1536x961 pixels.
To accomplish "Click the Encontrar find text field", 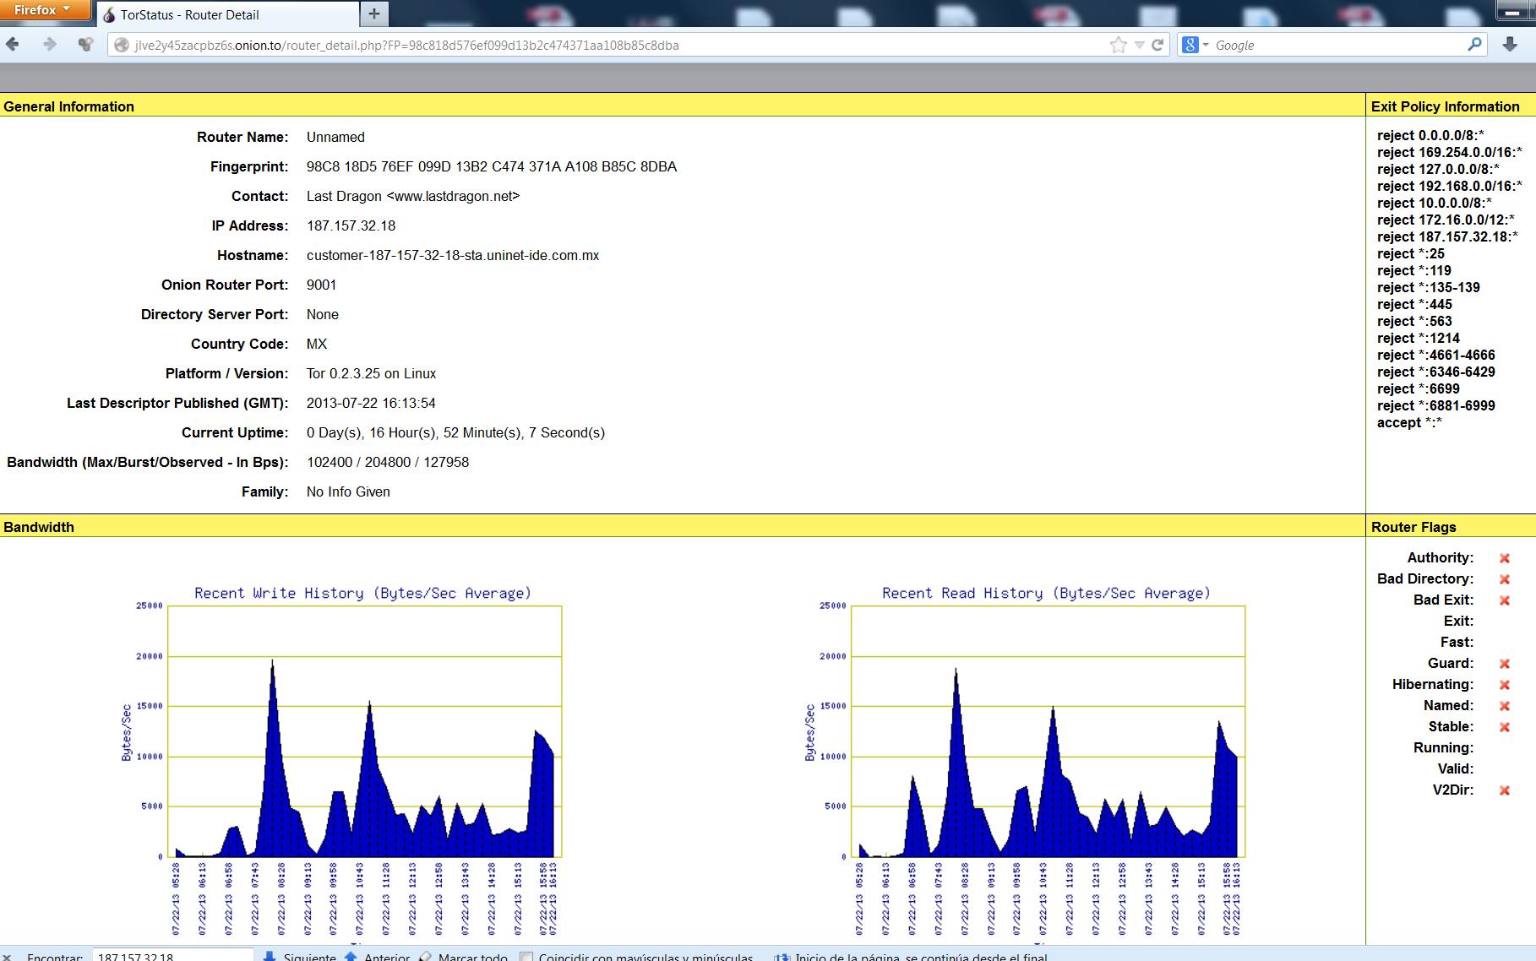I will point(172,956).
